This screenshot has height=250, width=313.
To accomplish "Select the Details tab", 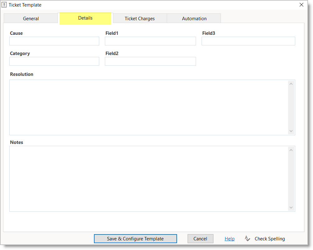I will click(x=85, y=18).
